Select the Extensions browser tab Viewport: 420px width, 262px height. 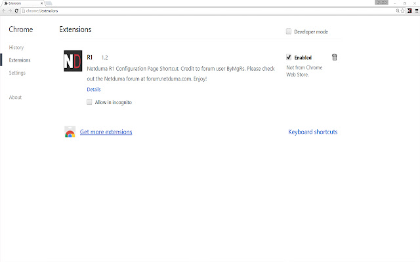[22, 3]
